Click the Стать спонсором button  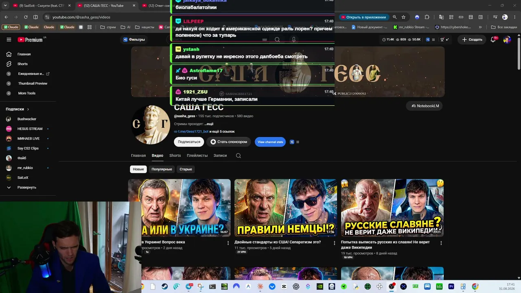click(229, 142)
